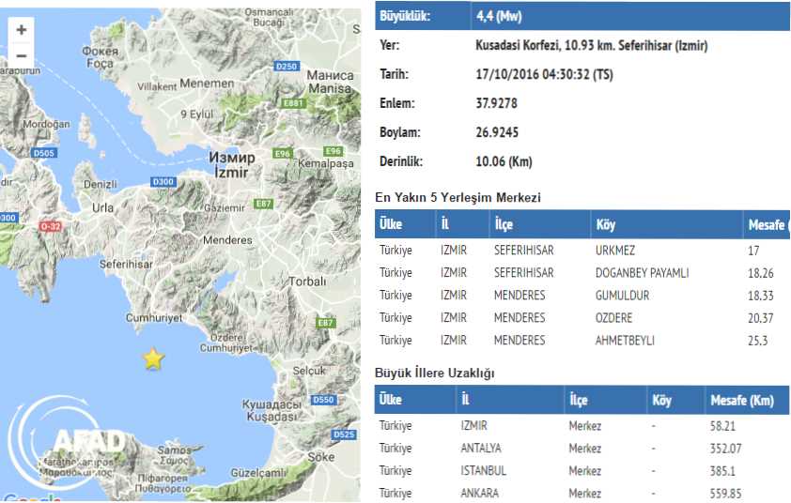The image size is (791, 503).
Task: Click the D525 road shield near Söke
Action: 344,434
